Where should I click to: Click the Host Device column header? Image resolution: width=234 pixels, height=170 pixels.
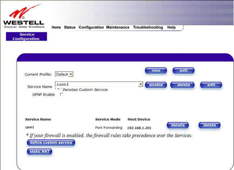139,119
